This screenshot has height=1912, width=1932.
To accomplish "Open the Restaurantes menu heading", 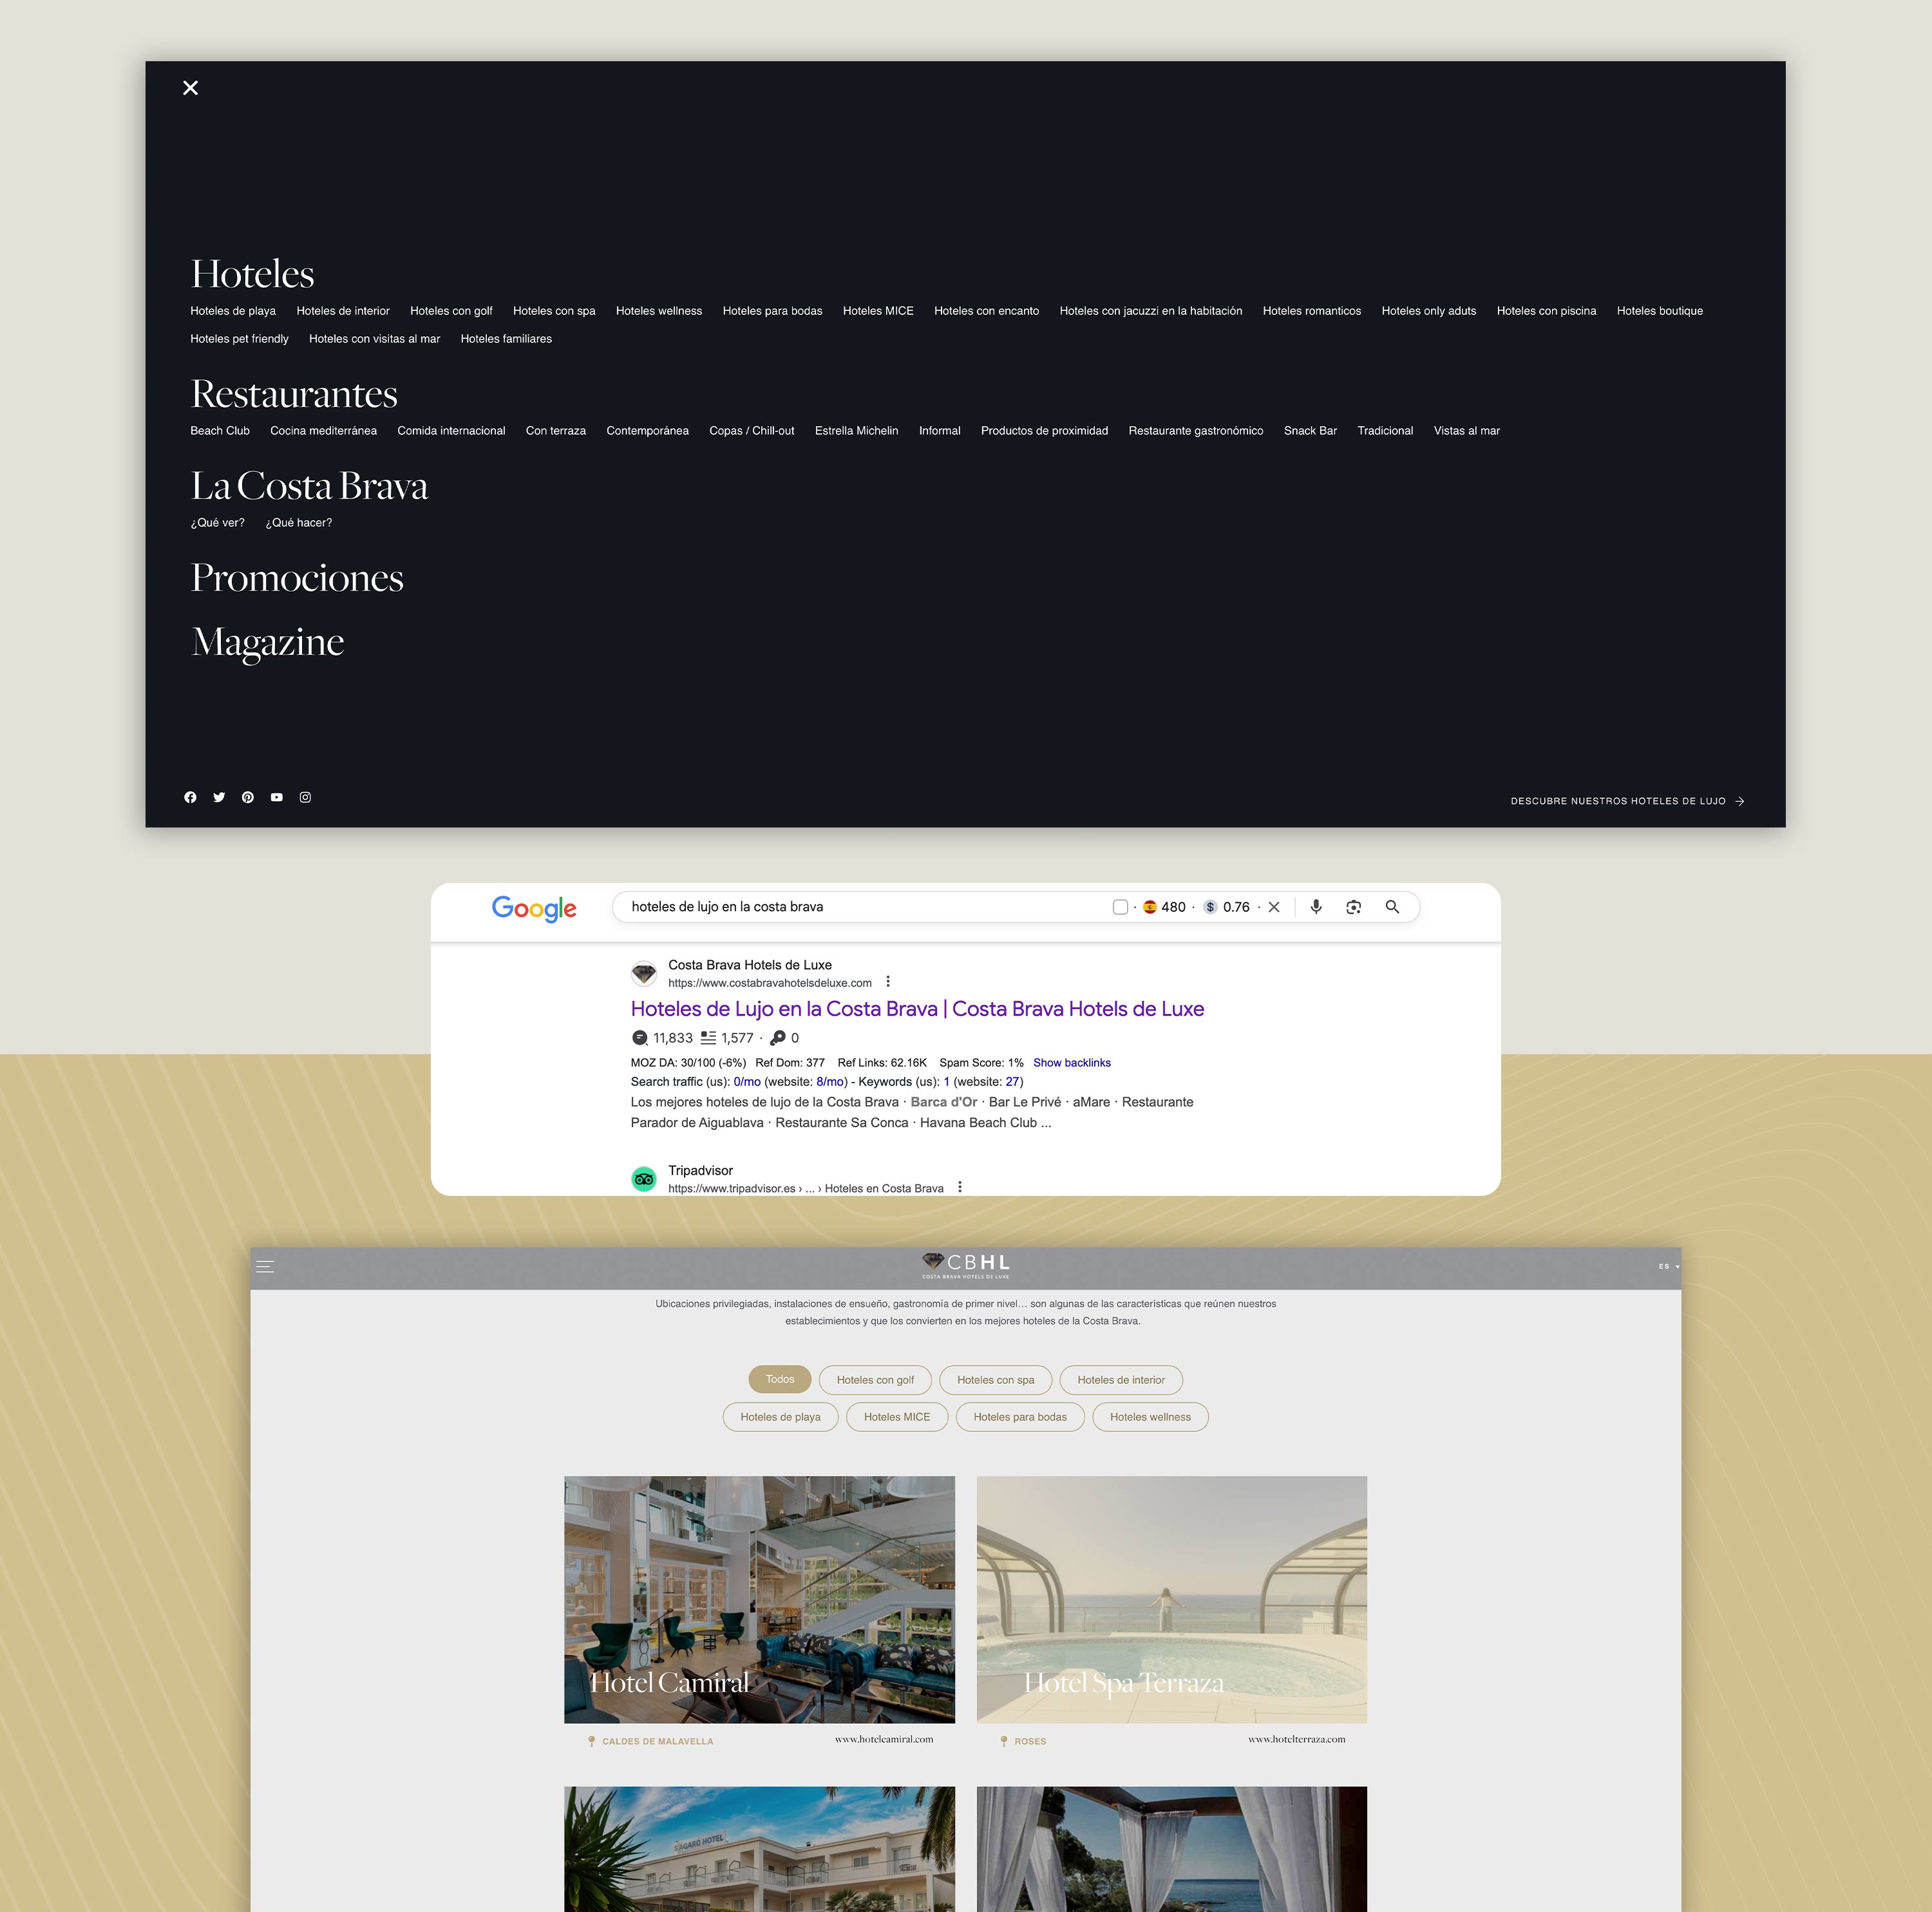I will [294, 394].
